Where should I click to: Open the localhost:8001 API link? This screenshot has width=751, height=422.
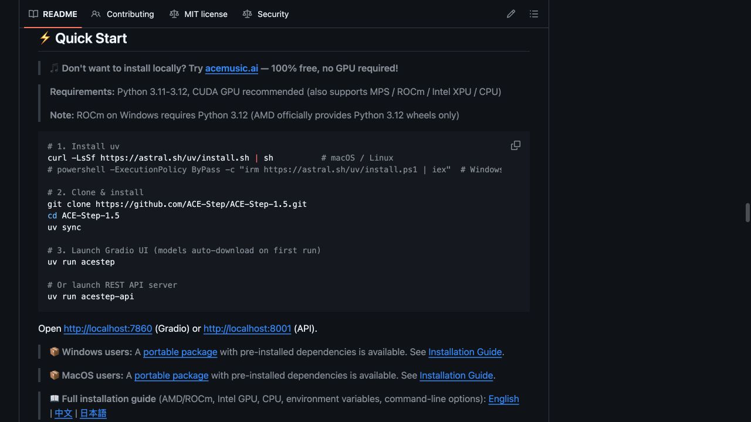pos(247,329)
